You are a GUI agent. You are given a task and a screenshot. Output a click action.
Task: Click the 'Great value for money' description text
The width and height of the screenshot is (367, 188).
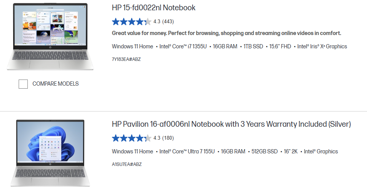point(227,33)
